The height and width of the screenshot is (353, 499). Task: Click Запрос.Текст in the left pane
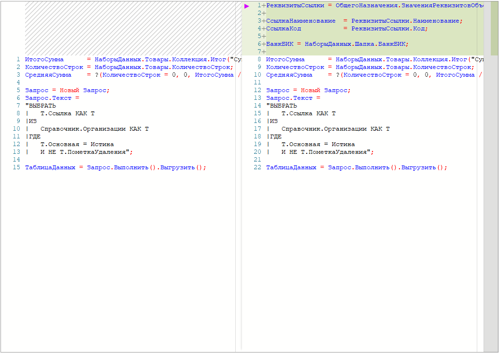pyautogui.click(x=48, y=98)
